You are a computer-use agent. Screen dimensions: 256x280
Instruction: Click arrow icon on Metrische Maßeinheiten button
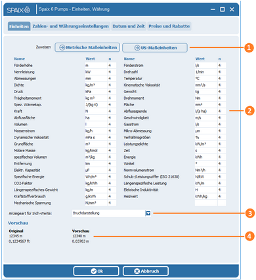(62, 47)
